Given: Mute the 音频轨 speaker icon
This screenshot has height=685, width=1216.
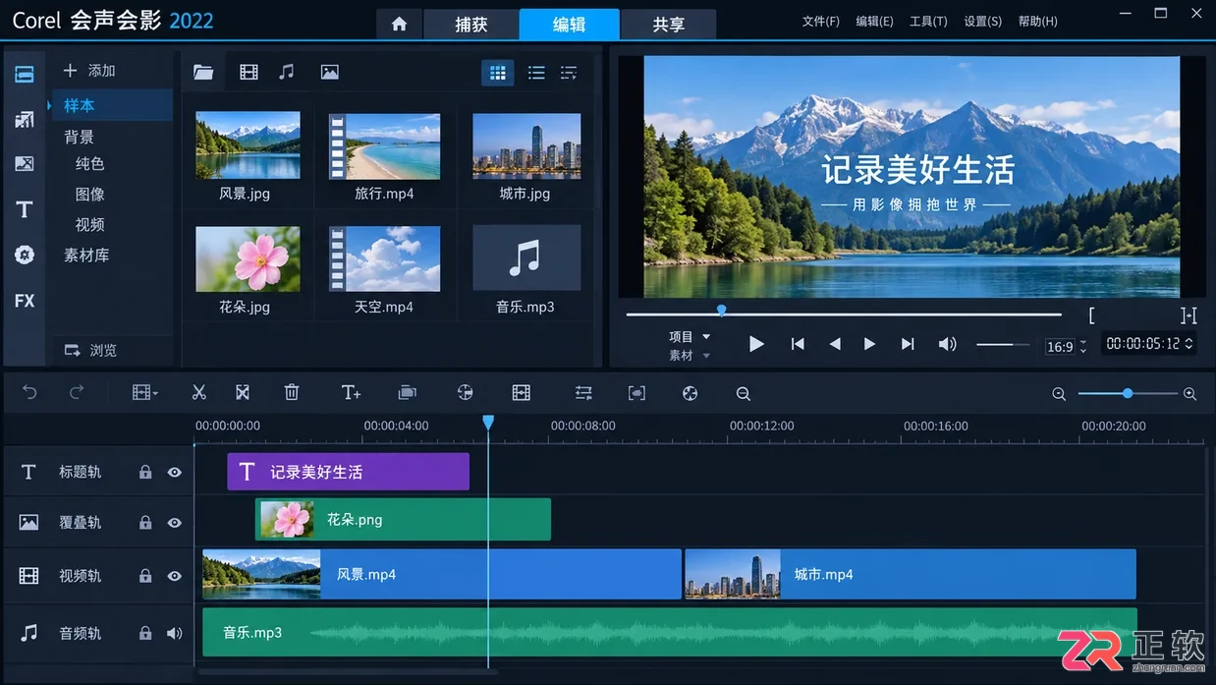Looking at the screenshot, I should (x=174, y=634).
